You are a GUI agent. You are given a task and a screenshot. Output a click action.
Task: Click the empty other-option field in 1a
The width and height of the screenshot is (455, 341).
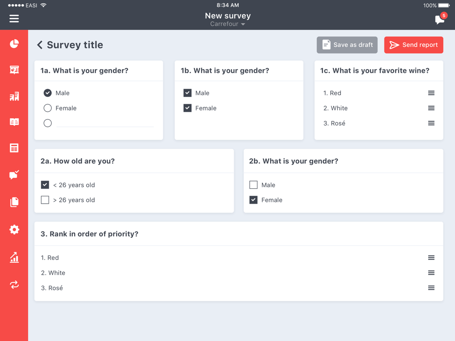105,123
